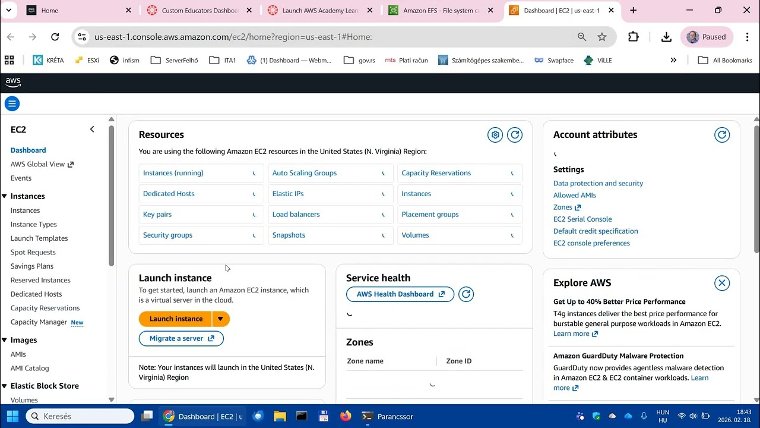Open the Snapshots resource link
Screen dimensions: 760x428
pyautogui.click(x=289, y=235)
